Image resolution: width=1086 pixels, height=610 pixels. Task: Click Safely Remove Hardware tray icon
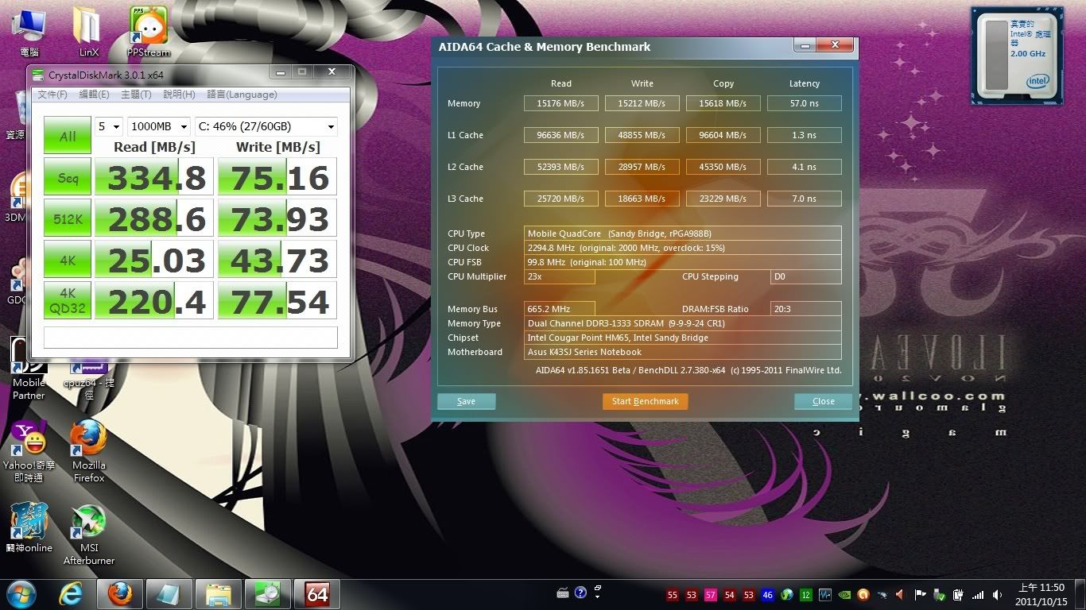(940, 595)
